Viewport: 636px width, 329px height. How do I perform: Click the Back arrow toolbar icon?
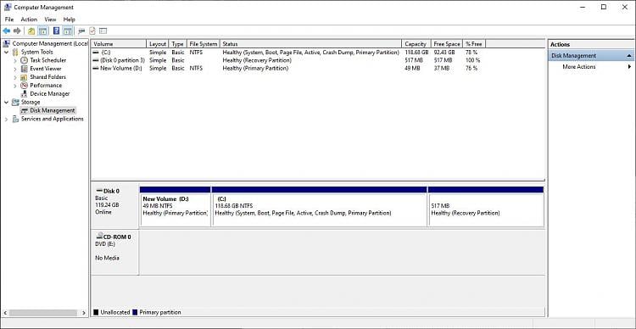pos(6,31)
